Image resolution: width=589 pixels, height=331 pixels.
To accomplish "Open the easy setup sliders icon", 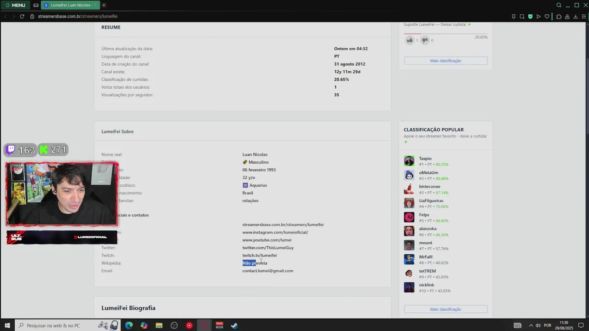I will point(584,17).
